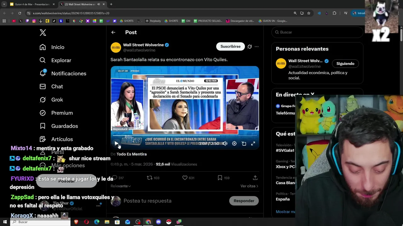The height and width of the screenshot is (226, 403).
Task: Open TikTok bookmark in bookmarks bar
Action: click(54, 21)
